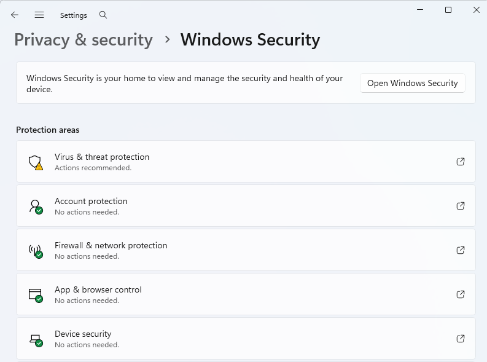Viewport: 487px width, 362px height.
Task: Select the Account protection label
Action: coord(91,201)
